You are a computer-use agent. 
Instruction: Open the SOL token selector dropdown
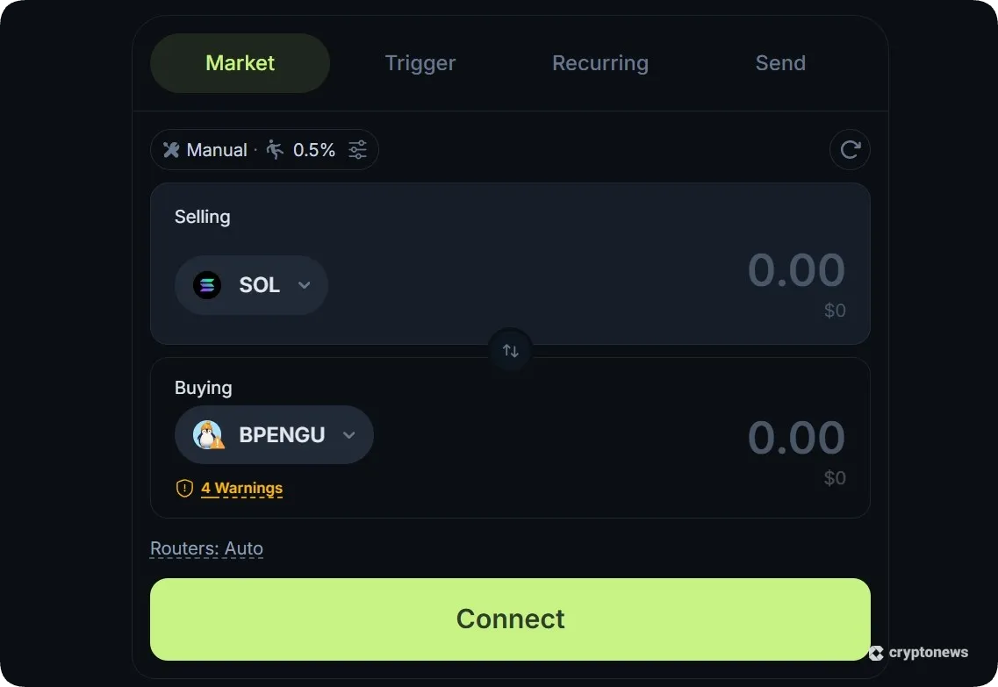point(305,284)
